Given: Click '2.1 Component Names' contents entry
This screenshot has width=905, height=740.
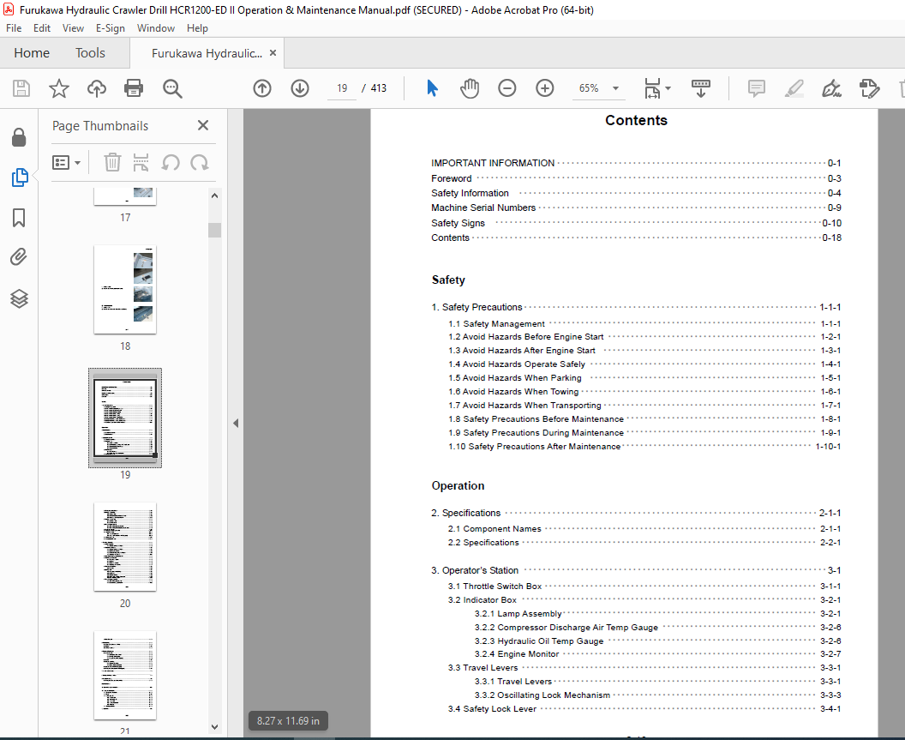Looking at the screenshot, I should point(644,528).
